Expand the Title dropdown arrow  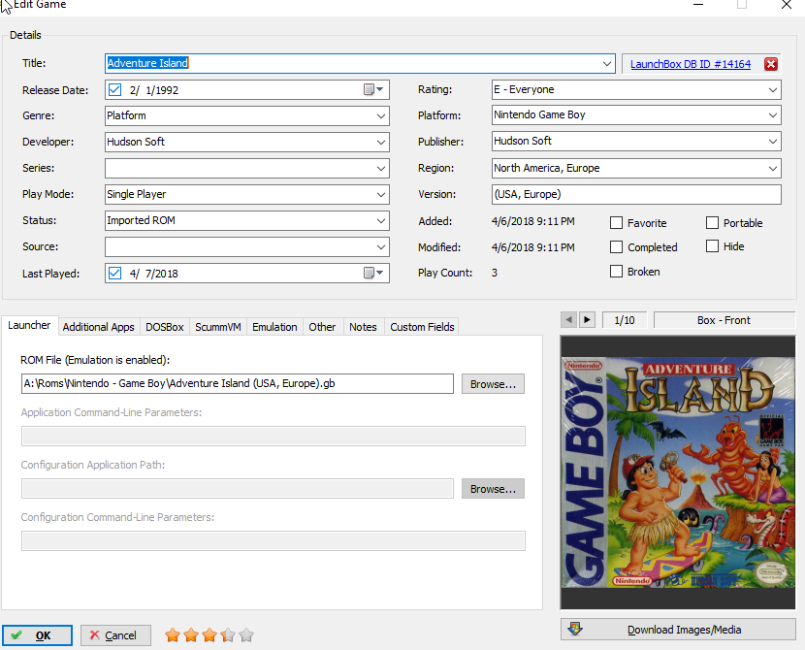tap(607, 64)
